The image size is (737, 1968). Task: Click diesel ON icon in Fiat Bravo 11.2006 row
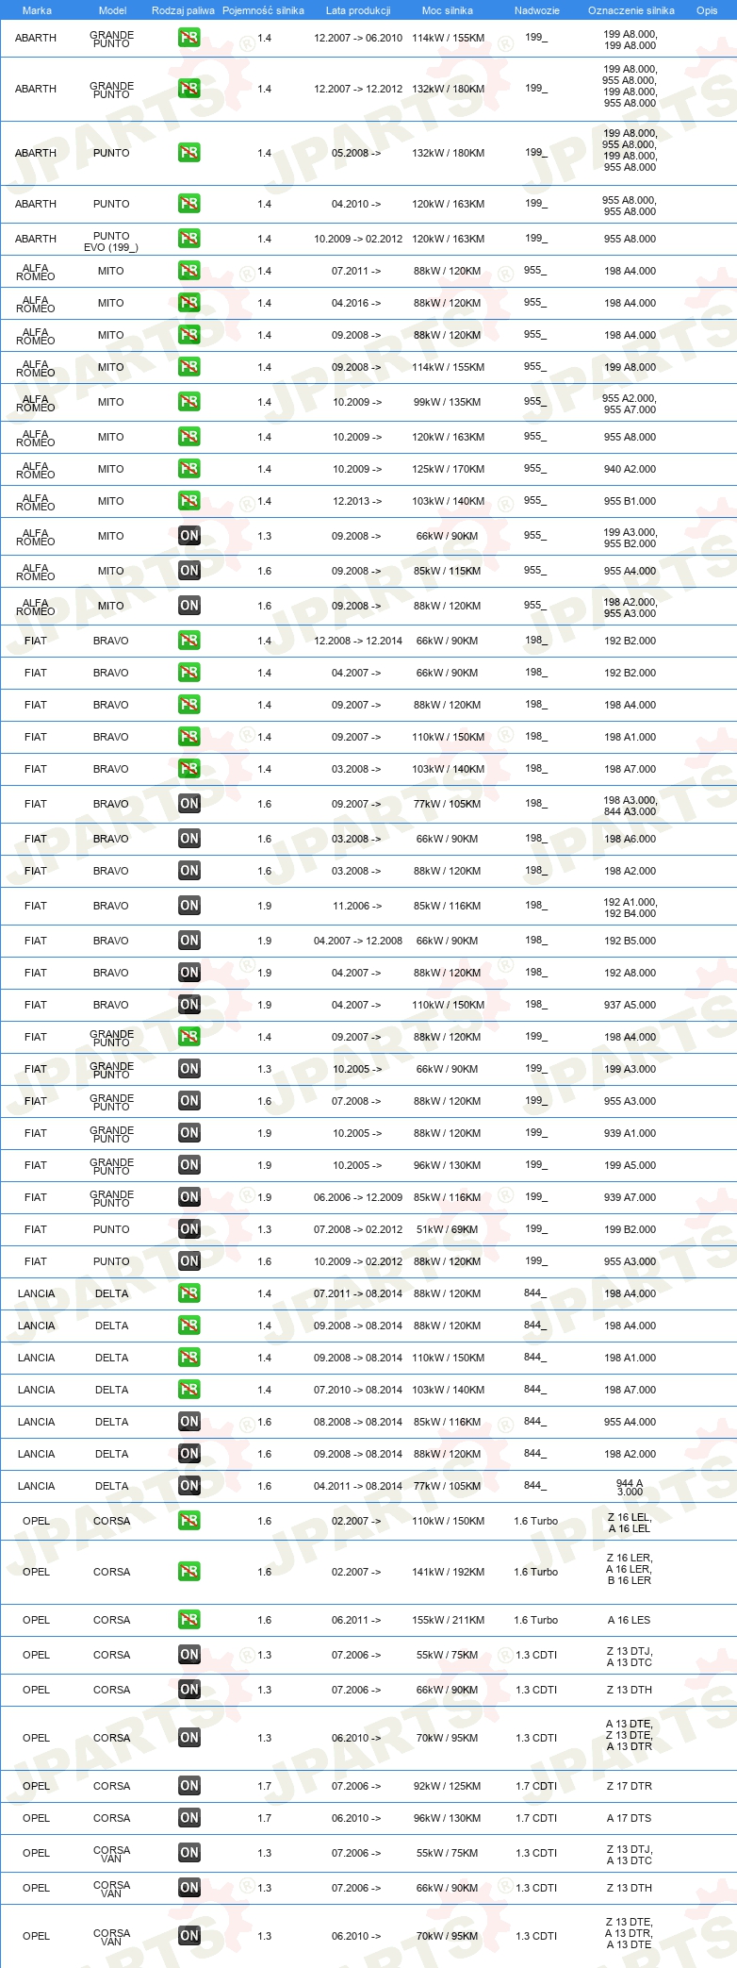189,906
